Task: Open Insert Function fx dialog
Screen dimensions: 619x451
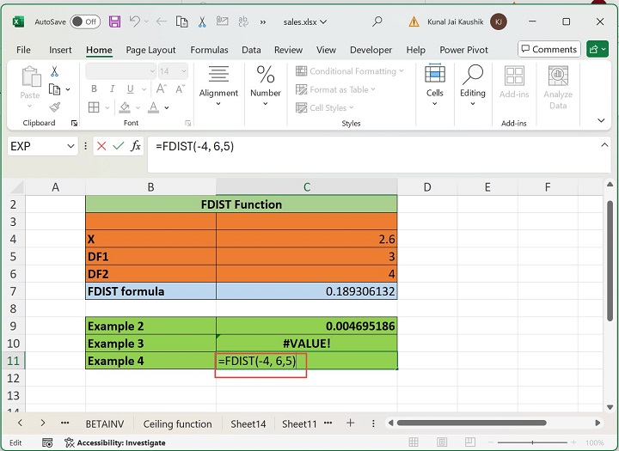Action: (x=136, y=146)
